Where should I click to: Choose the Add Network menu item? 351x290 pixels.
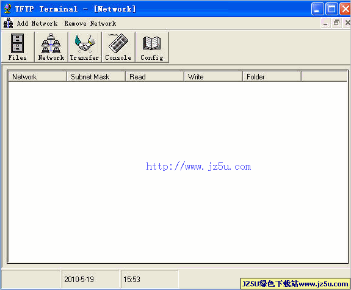click(x=37, y=23)
